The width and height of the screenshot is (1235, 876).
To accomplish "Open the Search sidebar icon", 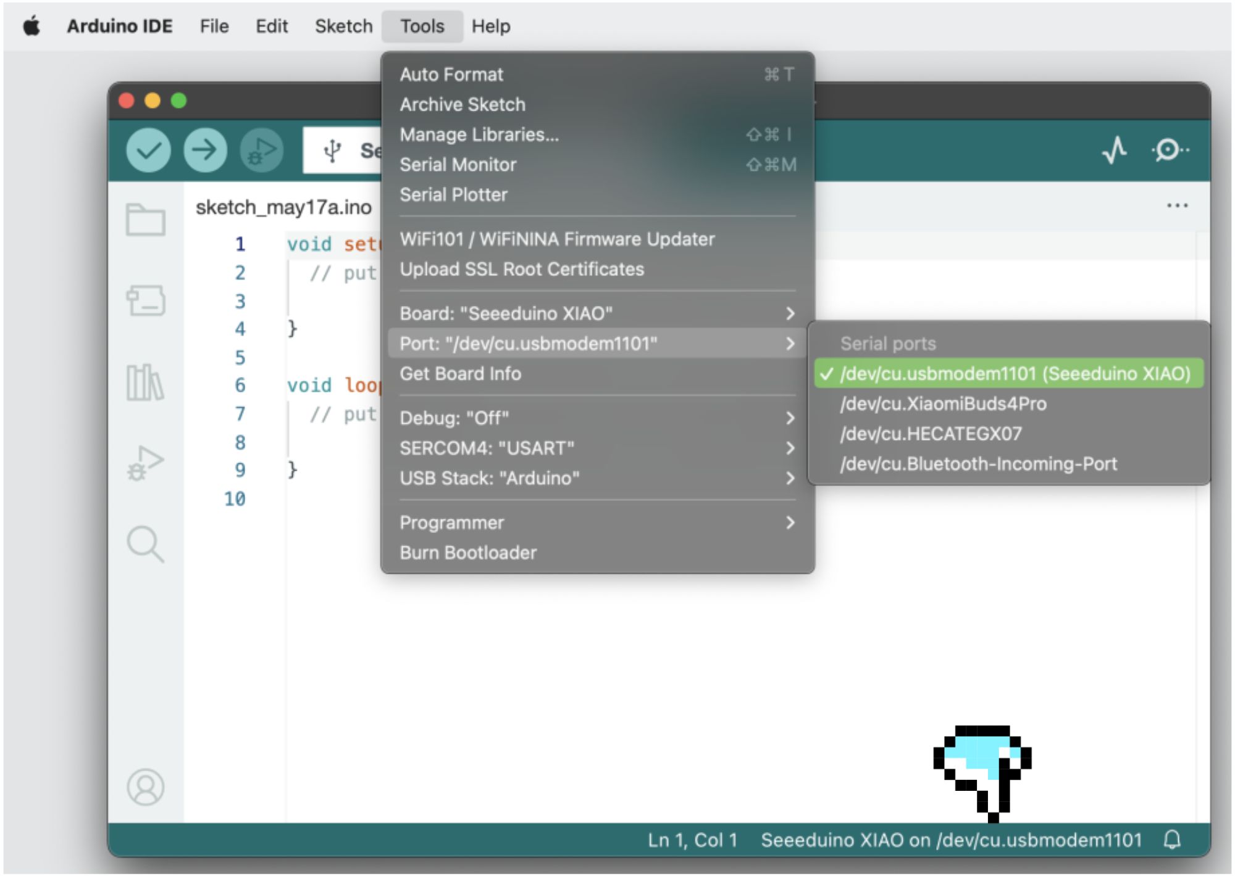I will (x=146, y=544).
